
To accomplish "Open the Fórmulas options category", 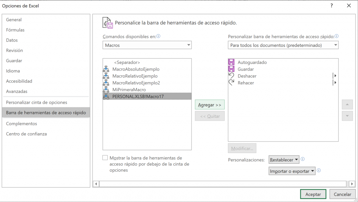I will [46, 30].
